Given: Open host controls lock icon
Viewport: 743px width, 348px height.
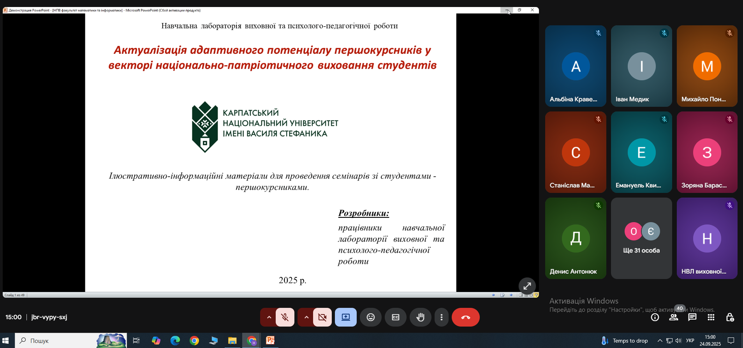Looking at the screenshot, I should [730, 317].
